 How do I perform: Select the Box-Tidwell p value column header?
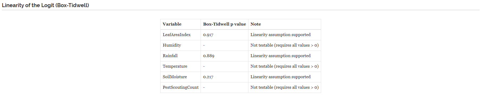225,24
